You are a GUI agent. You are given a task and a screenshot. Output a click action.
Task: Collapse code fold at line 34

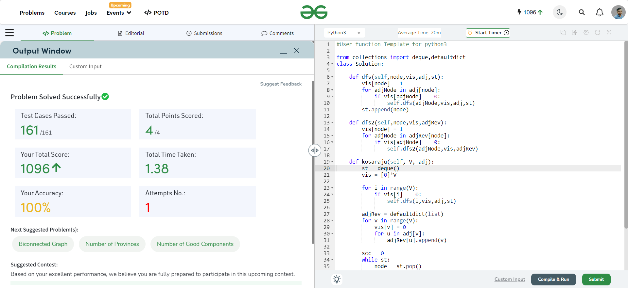point(332,260)
